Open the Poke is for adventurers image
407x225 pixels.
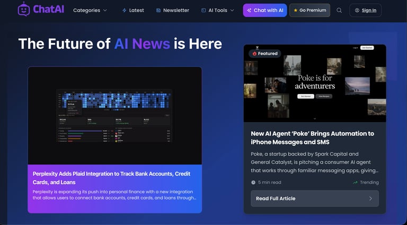[315, 83]
